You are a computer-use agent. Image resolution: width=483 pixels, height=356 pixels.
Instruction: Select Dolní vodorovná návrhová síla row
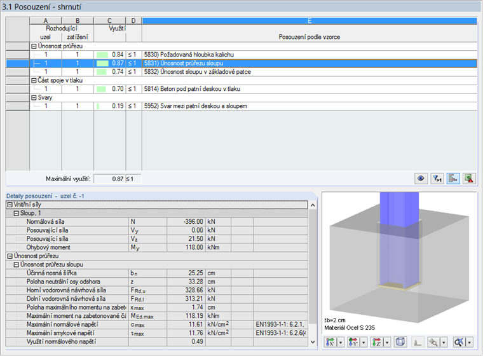pos(157,299)
